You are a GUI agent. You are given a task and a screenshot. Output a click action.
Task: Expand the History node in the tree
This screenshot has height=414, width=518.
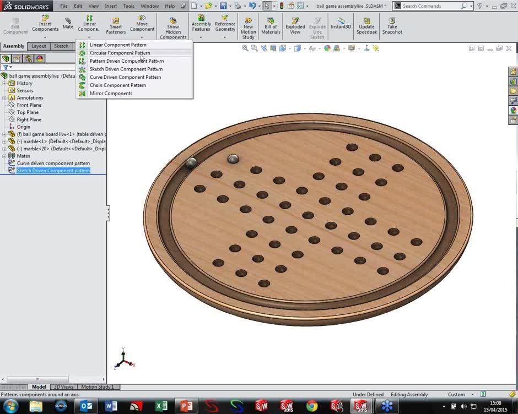[4, 83]
